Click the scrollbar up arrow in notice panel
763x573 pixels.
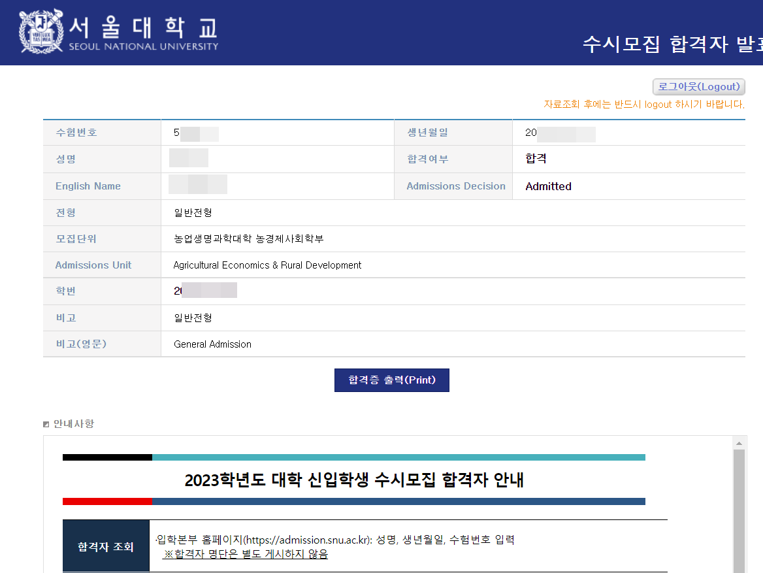tap(739, 443)
